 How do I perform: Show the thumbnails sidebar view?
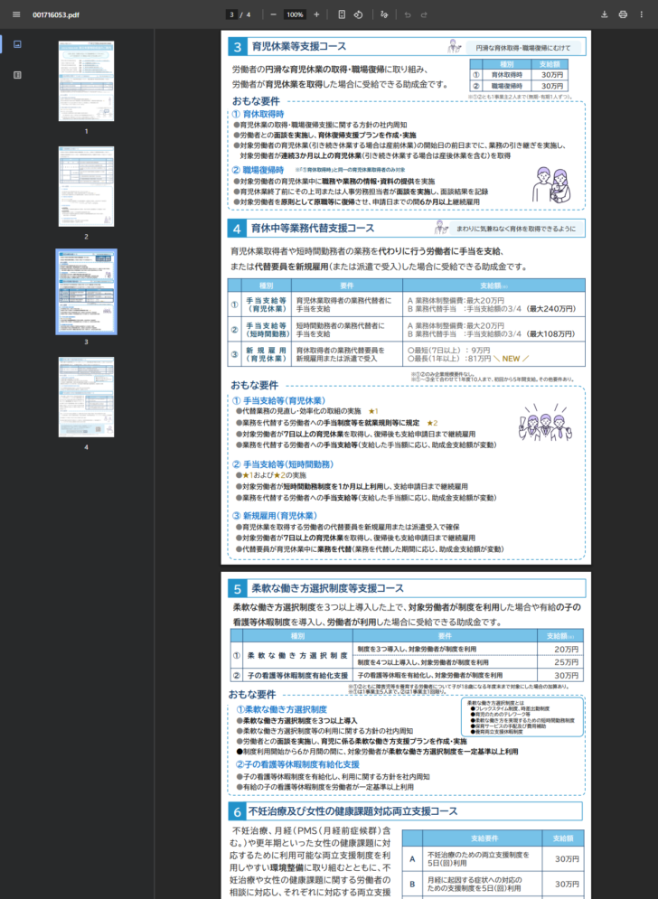click(x=17, y=44)
